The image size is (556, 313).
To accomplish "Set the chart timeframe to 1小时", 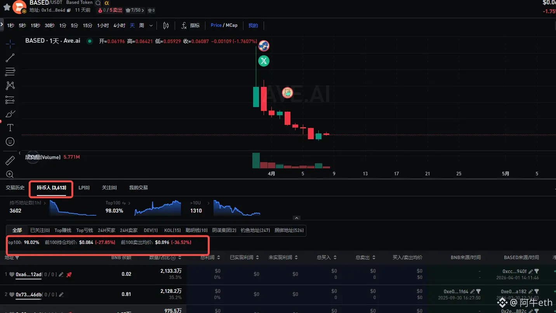I will 103,26.
